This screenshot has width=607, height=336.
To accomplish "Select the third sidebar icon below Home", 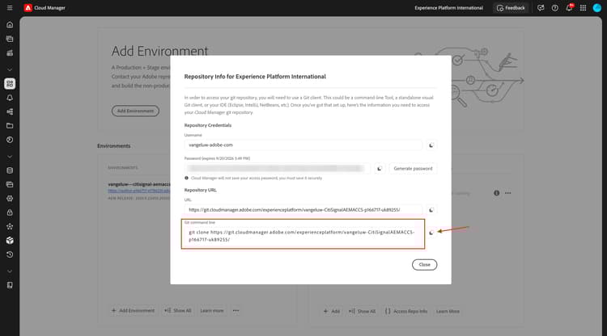I will coord(10,53).
